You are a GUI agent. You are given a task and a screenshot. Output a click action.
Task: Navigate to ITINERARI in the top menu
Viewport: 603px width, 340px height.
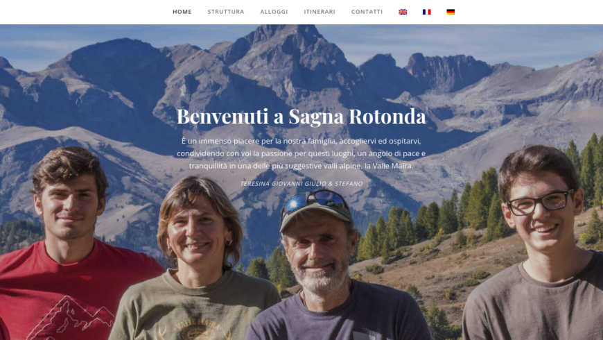click(320, 12)
